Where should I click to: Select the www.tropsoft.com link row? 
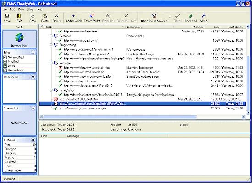point(142,81)
